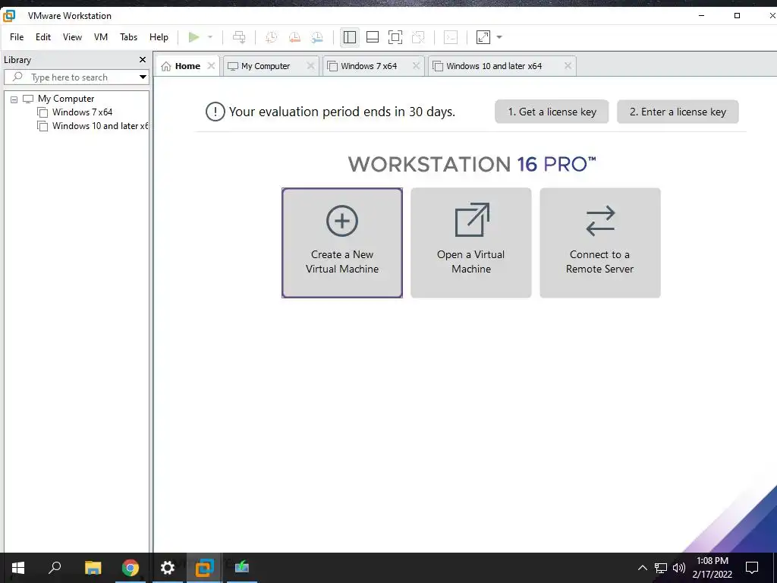Open File Explorer from the taskbar
The image size is (777, 583).
coord(93,568)
